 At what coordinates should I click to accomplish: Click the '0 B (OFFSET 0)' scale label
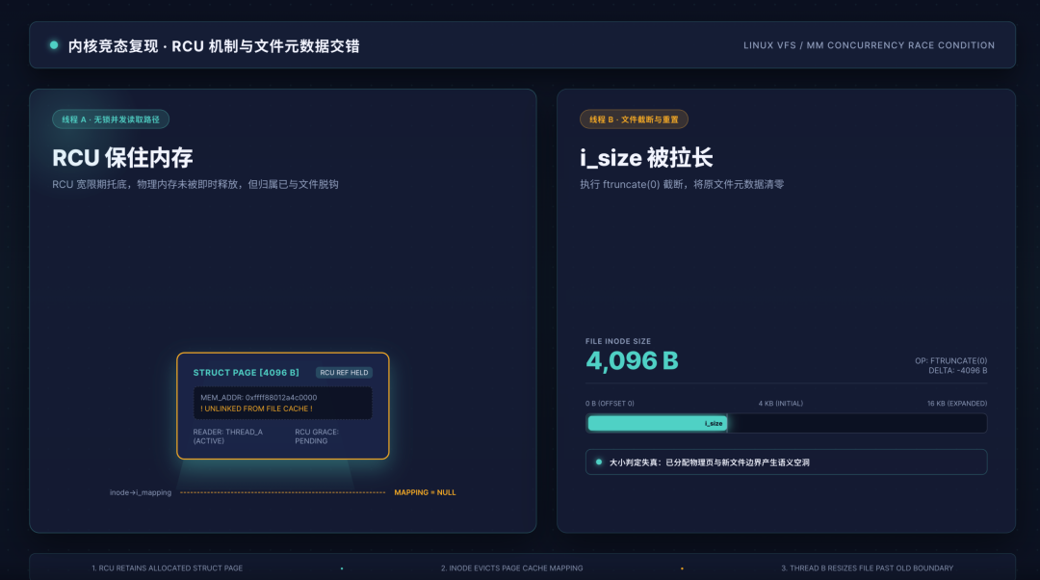coord(610,404)
